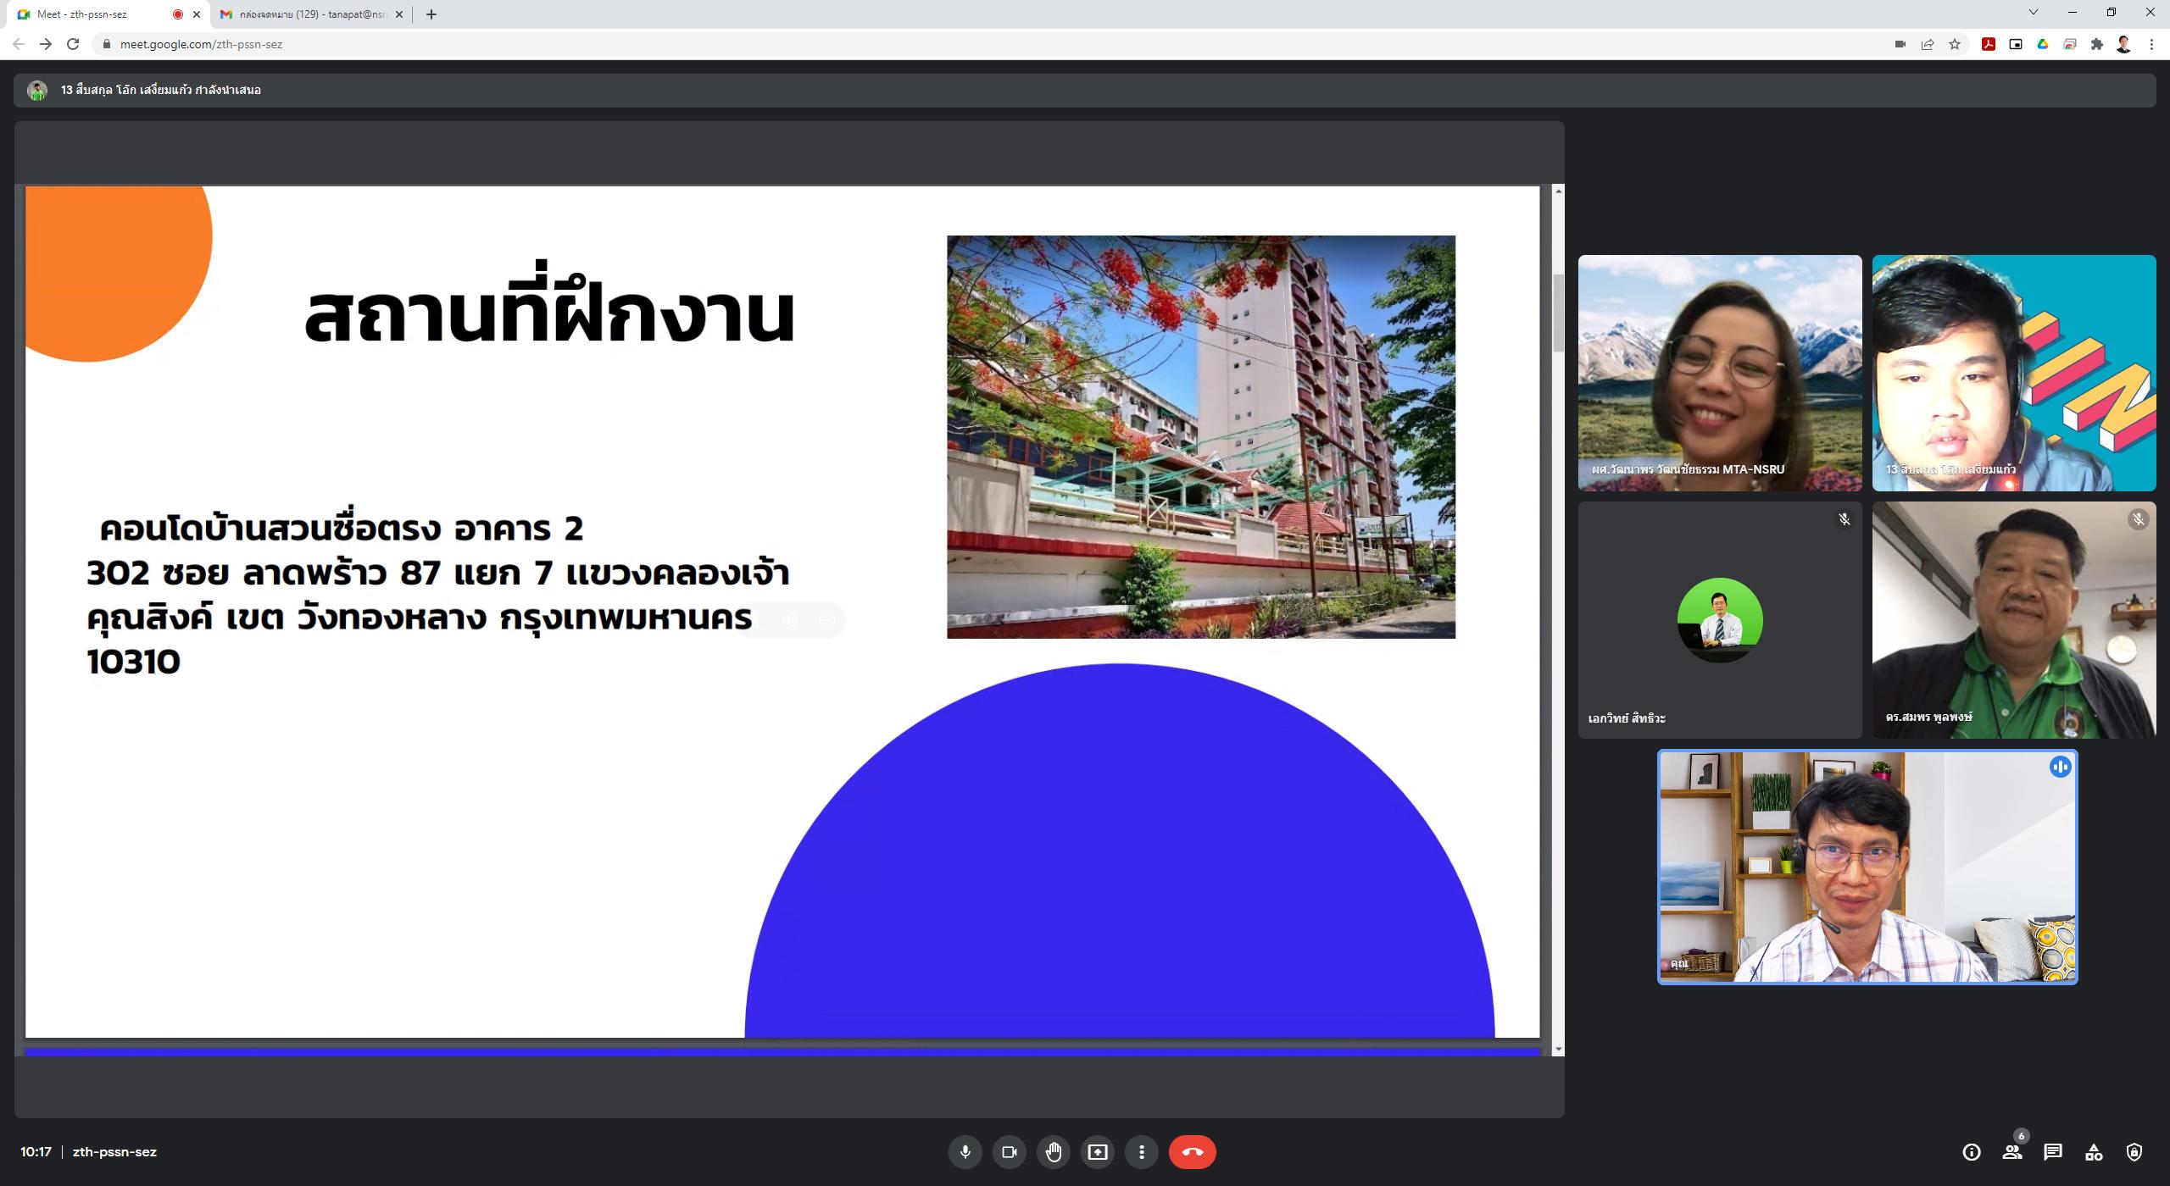Viewport: 2170px width, 1186px height.
Task: Bookmark this page with the star
Action: [x=1955, y=44]
